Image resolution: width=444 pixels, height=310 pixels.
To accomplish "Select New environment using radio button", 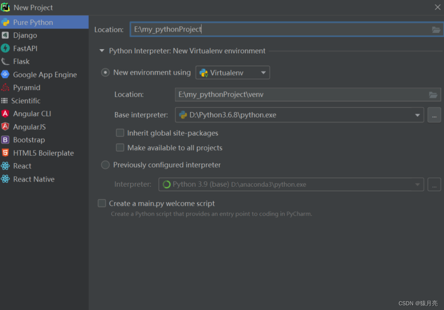I will pyautogui.click(x=106, y=73).
